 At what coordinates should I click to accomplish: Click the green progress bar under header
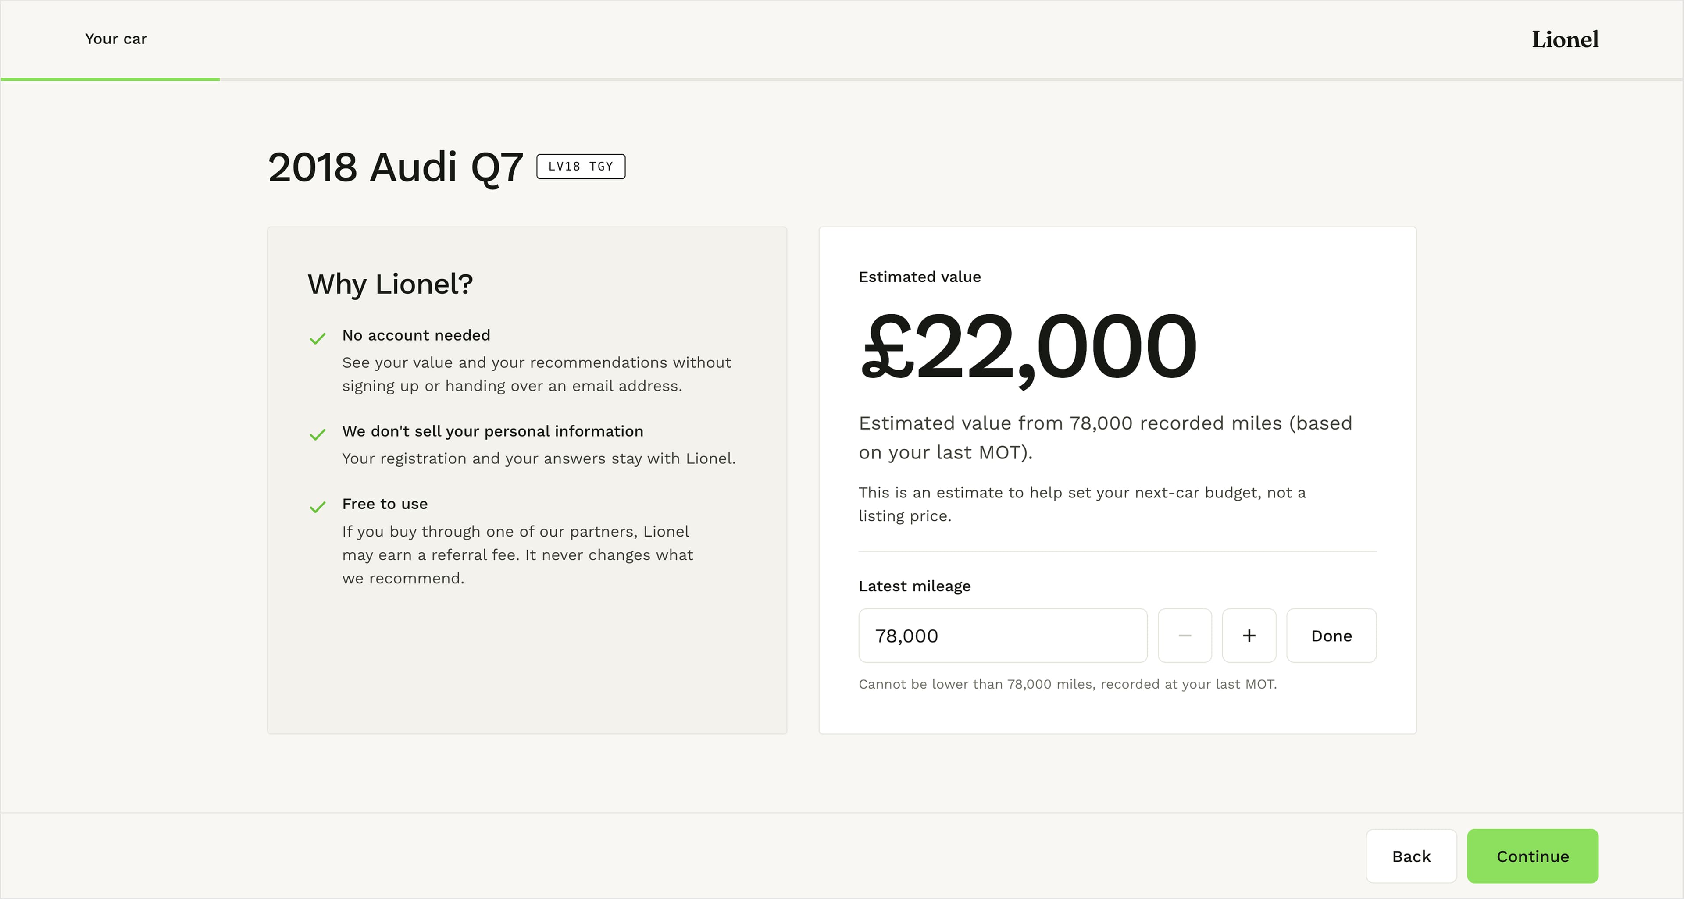pos(110,79)
